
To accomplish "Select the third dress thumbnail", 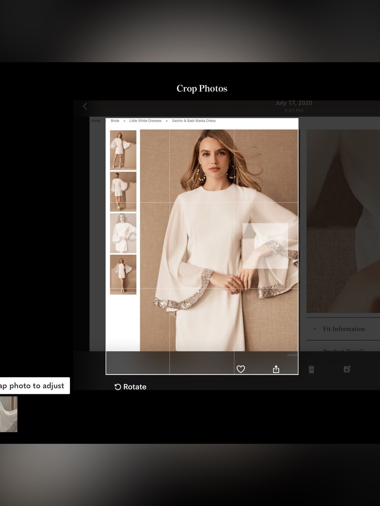I will coord(123,233).
